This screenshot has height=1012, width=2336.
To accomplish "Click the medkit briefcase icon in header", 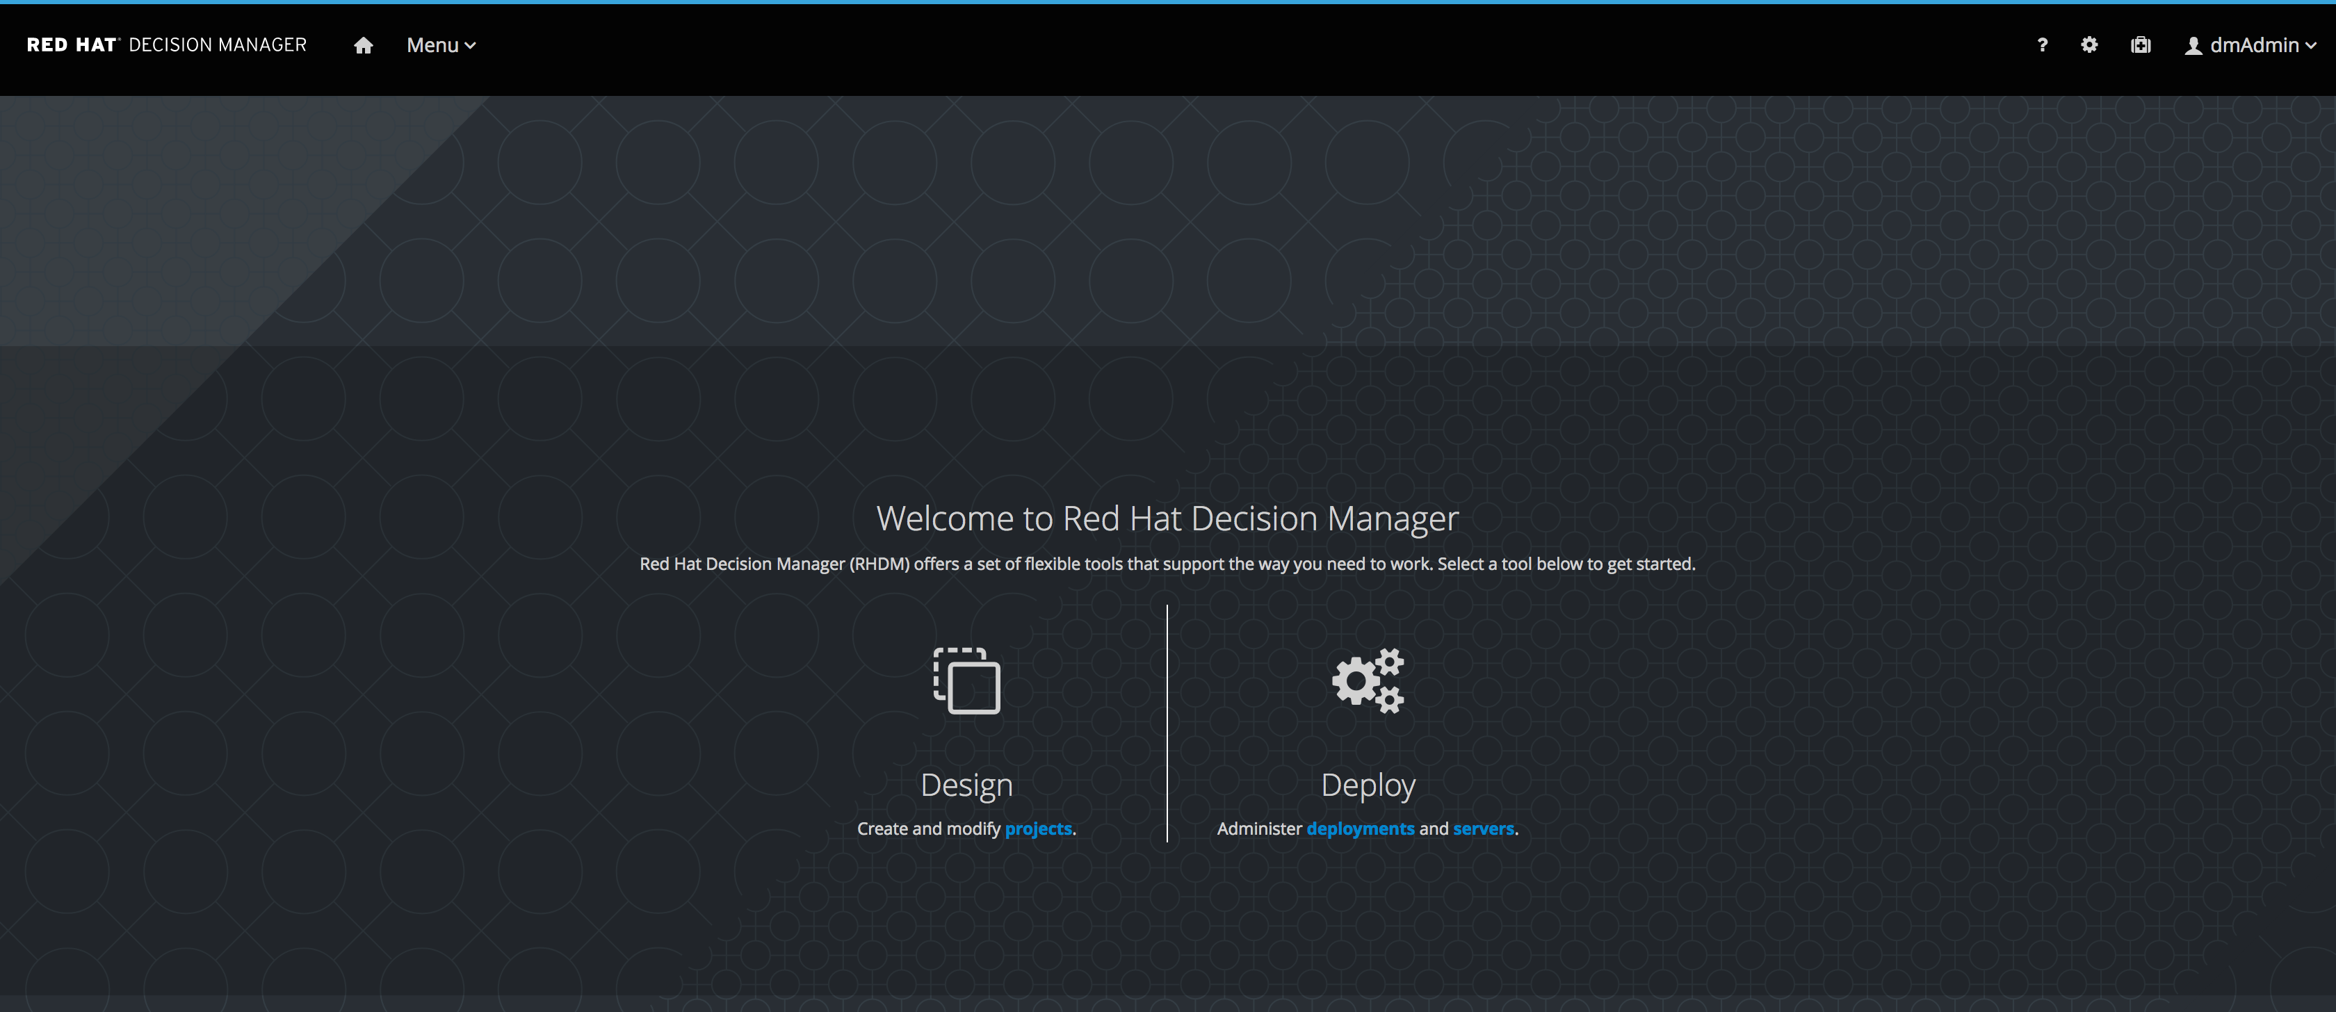I will 2140,45.
